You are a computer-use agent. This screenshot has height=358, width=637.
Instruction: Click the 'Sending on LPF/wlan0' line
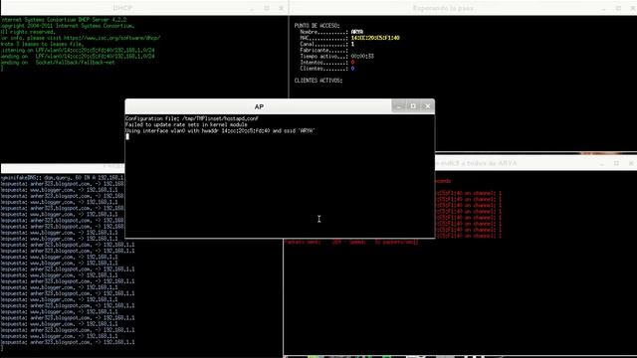point(78,57)
